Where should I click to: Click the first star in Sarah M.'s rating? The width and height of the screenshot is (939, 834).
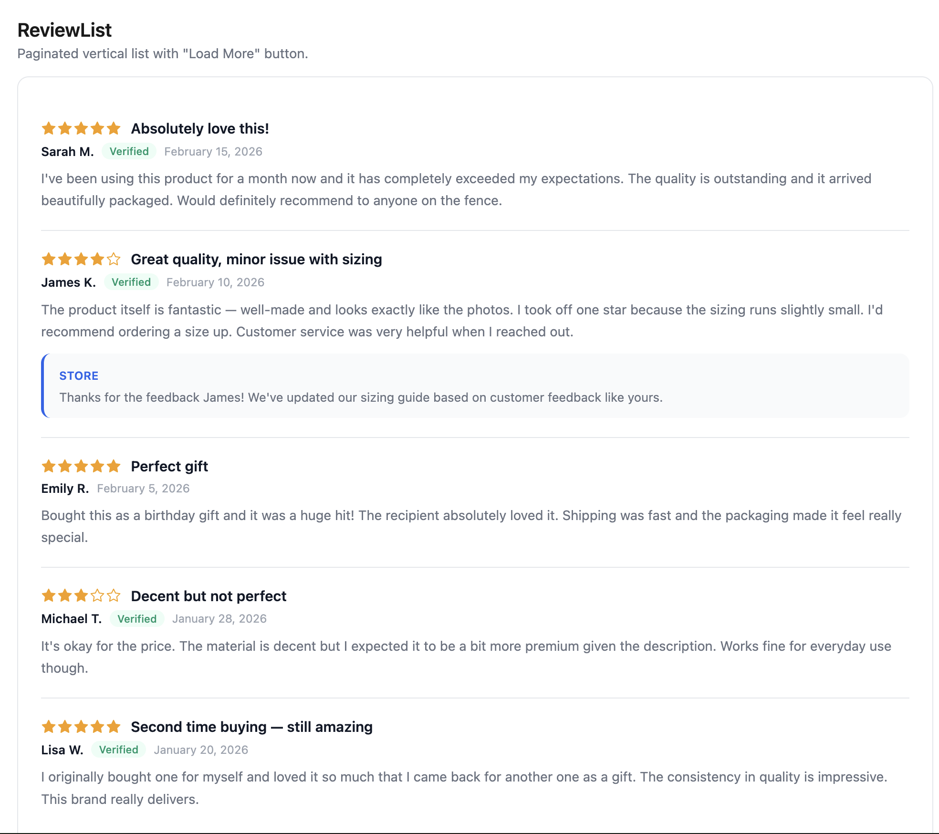click(50, 128)
